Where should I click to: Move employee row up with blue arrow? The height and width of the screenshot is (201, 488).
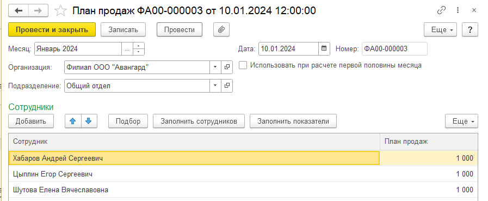click(73, 121)
